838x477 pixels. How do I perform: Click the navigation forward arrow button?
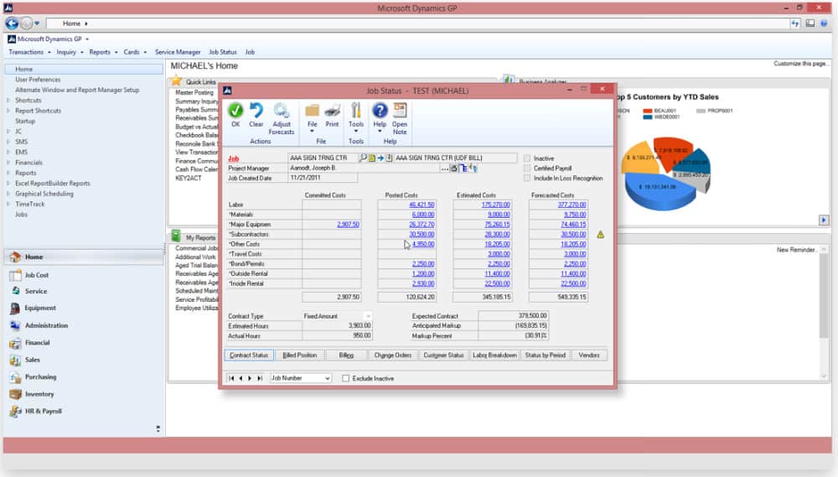(x=27, y=23)
